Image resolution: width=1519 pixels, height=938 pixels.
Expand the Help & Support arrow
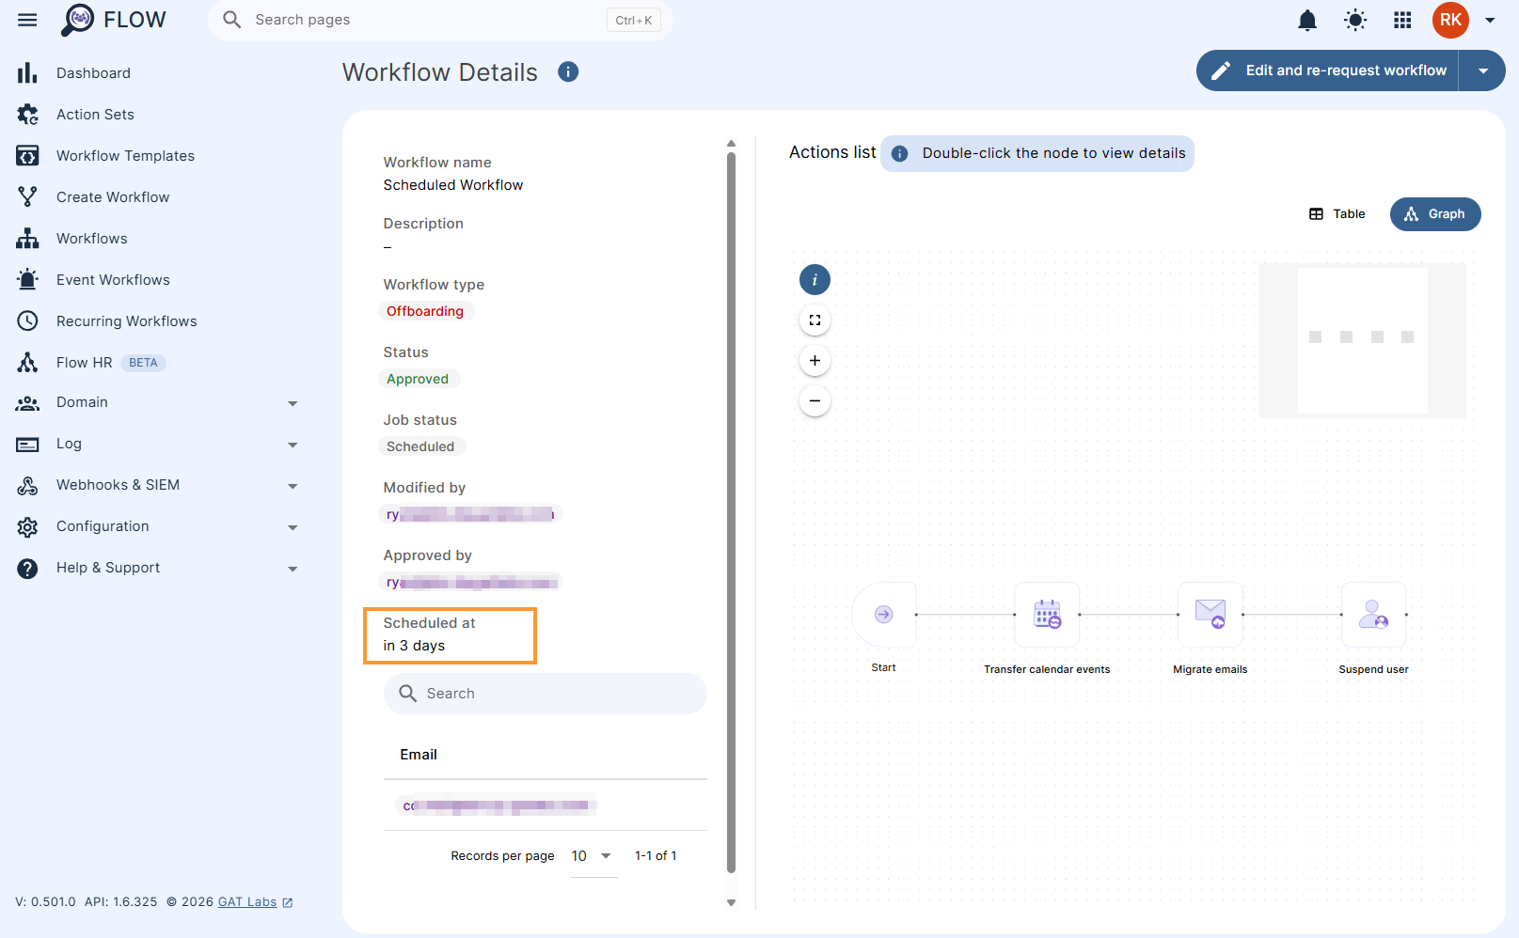(293, 569)
